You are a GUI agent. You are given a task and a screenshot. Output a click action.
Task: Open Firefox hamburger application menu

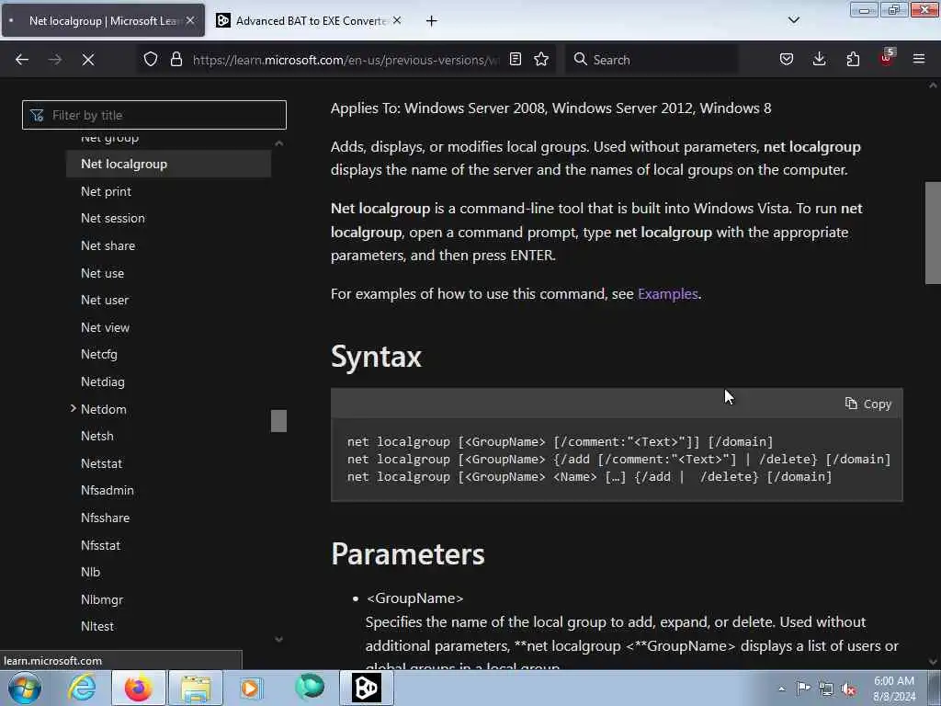pos(919,59)
